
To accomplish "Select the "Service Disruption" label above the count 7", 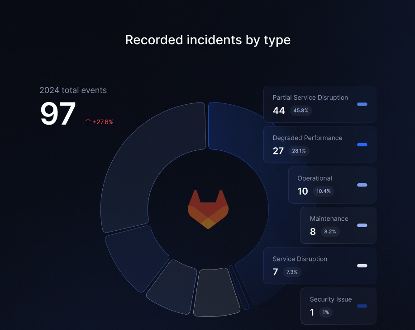I will point(300,259).
